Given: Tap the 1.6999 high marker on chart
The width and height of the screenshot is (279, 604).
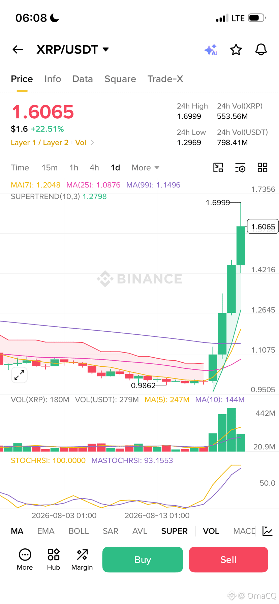Looking at the screenshot, I should [x=218, y=203].
